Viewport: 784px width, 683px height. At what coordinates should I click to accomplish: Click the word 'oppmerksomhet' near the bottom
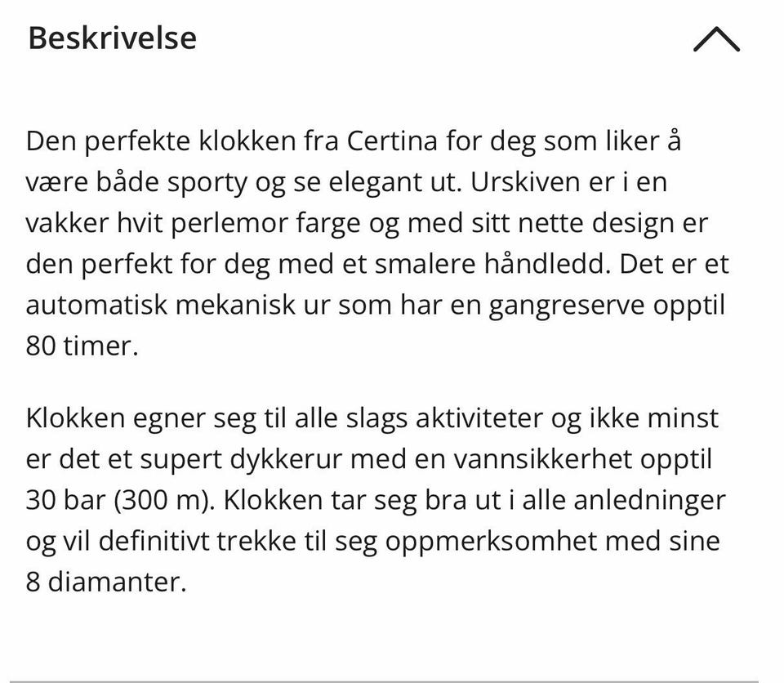492,542
